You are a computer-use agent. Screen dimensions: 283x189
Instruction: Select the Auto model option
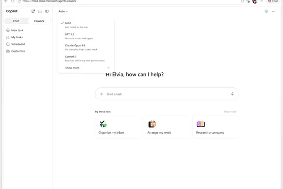86,25
